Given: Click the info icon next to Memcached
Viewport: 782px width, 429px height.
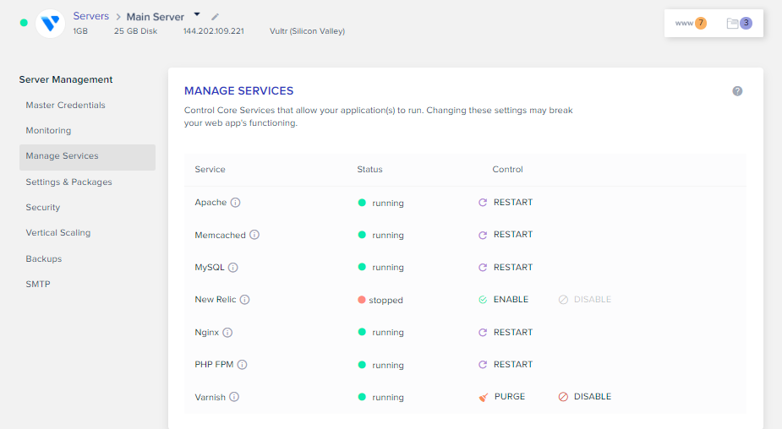Looking at the screenshot, I should pos(254,235).
